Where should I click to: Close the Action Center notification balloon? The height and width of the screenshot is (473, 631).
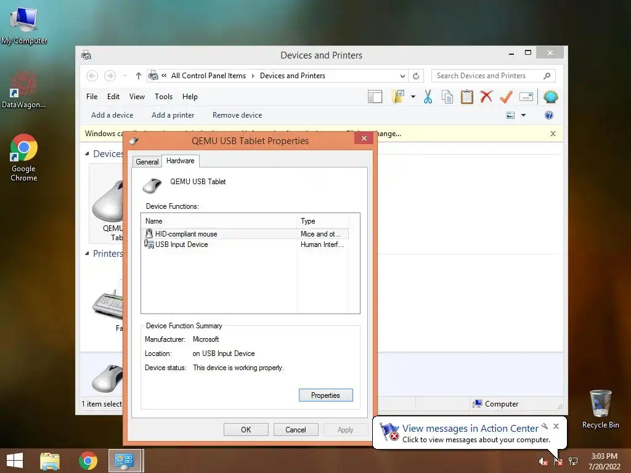(x=556, y=426)
